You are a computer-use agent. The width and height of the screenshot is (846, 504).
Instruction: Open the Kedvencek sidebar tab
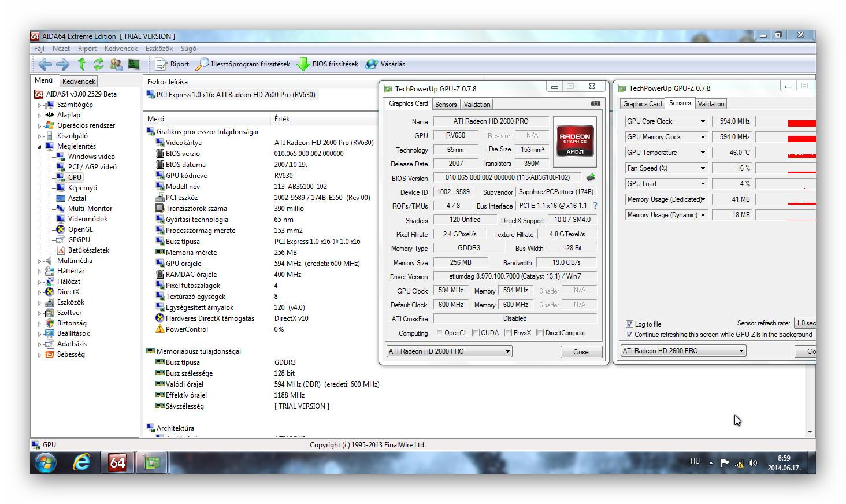tap(79, 81)
